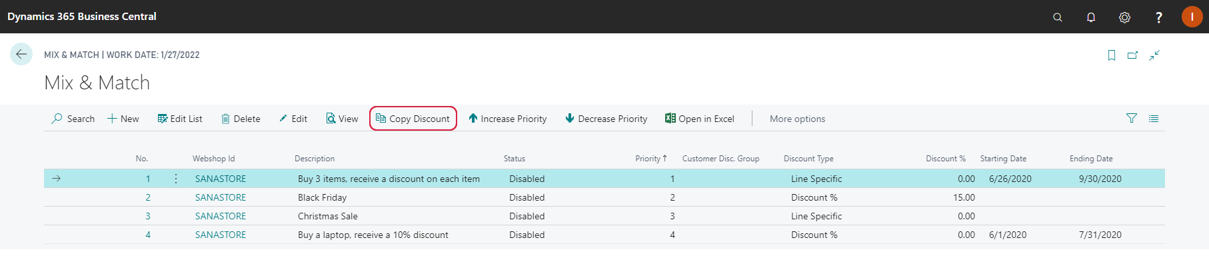Screen dimensions: 1209x256
Task: Create a New discount
Action: (123, 119)
